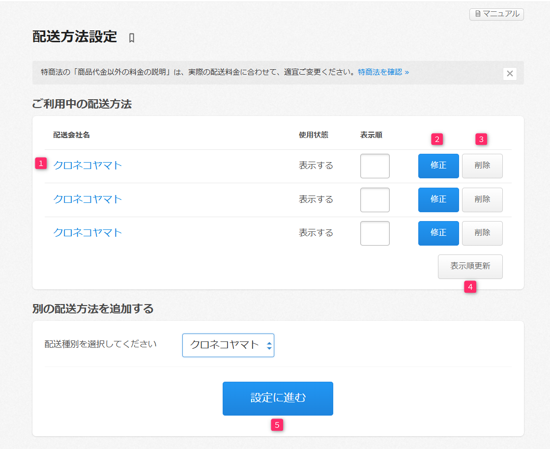The image size is (550, 449).
Task: Open second クロネコヤマト delivery method link
Action: point(87,199)
